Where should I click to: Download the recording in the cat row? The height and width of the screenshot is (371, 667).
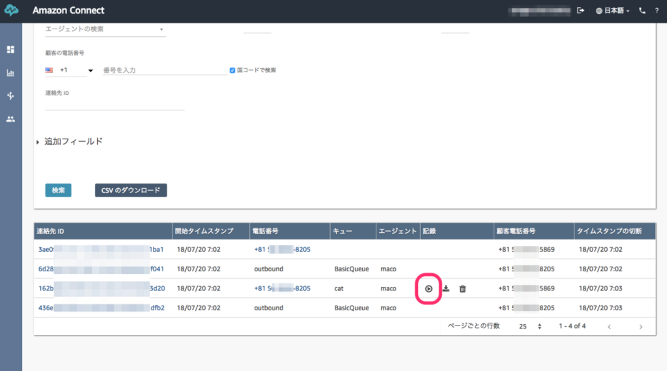click(446, 289)
